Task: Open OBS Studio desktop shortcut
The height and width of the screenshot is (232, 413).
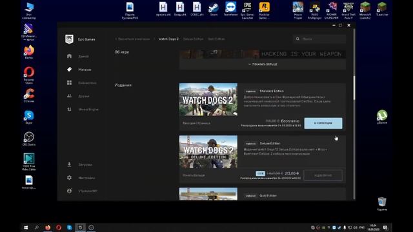Action: coord(29,139)
